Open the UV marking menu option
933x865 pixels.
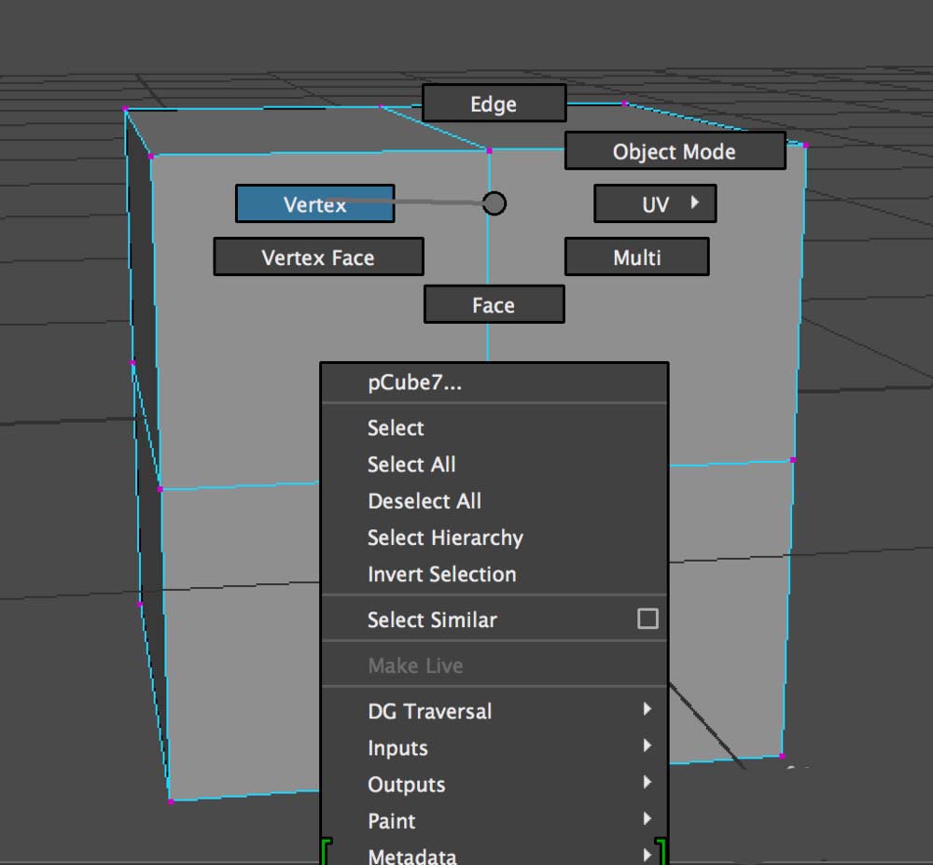655,204
